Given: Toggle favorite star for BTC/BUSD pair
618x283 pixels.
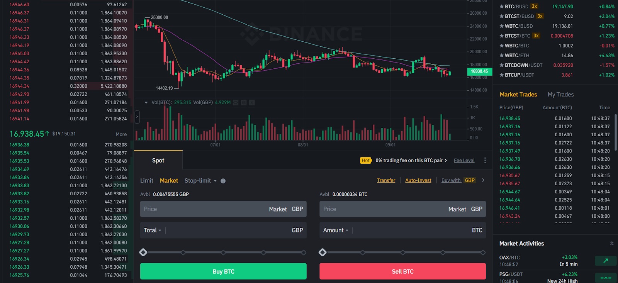Looking at the screenshot, I should click(501, 7).
